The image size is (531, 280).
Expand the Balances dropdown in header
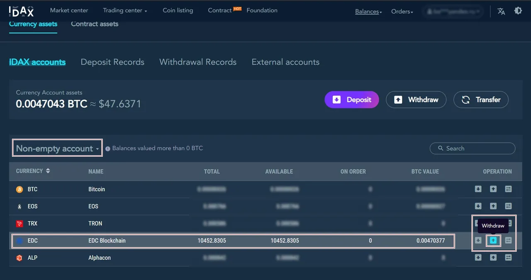tap(368, 12)
